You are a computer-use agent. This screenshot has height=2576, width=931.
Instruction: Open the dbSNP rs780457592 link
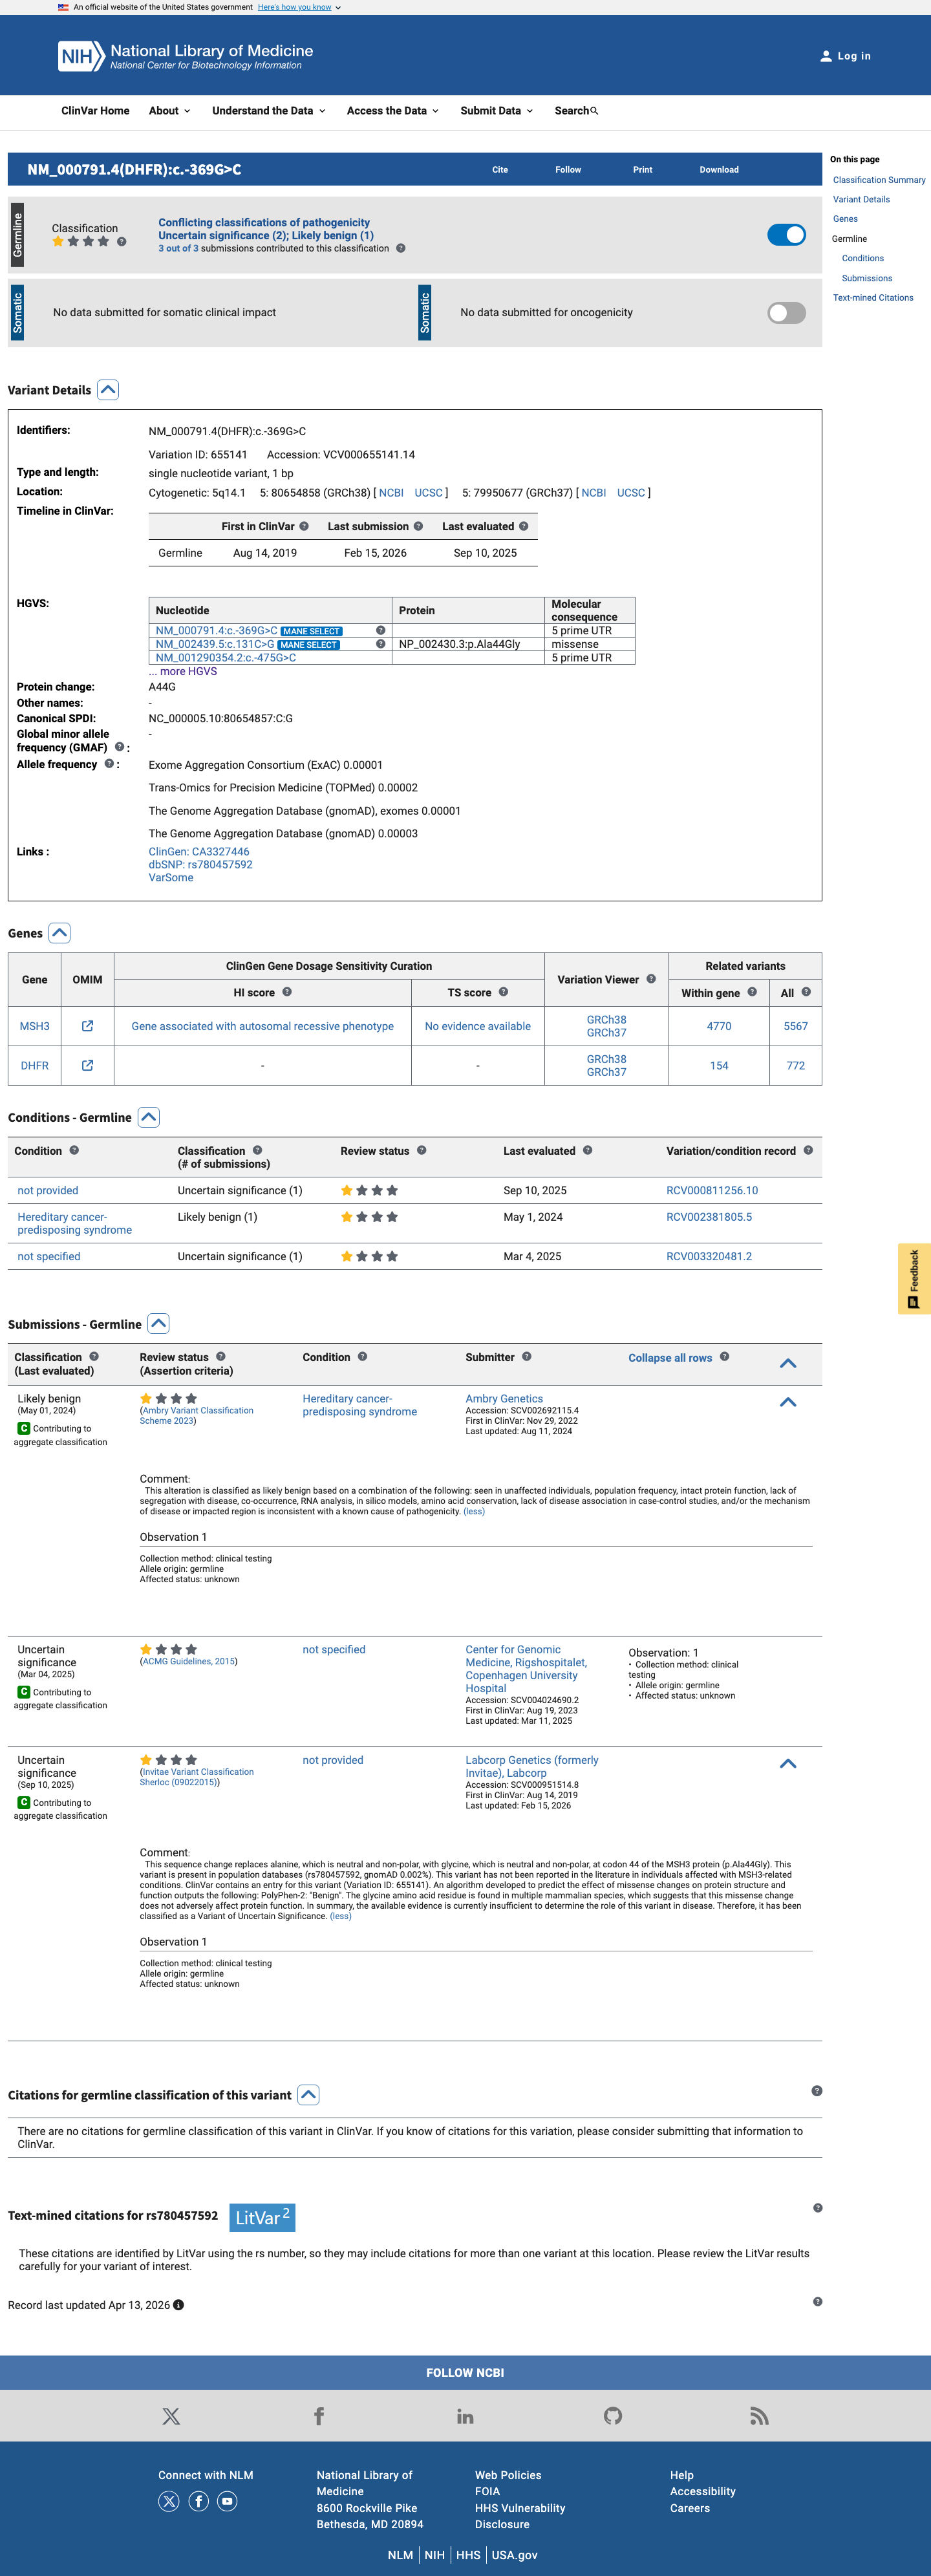pos(200,865)
